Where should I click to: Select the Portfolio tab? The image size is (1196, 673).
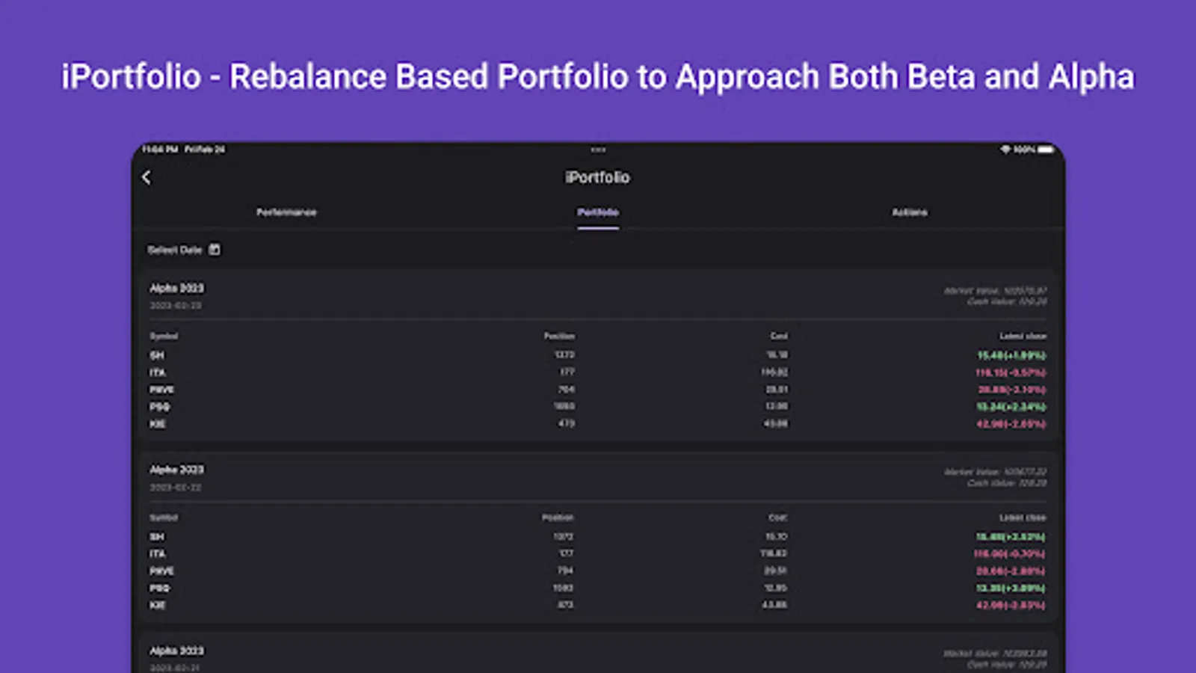pos(597,212)
